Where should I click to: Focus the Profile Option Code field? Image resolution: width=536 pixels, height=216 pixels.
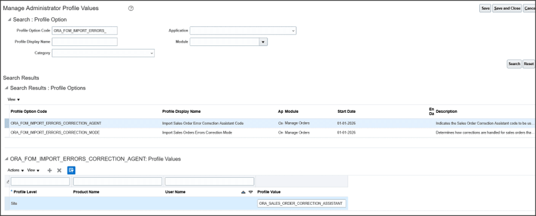tap(84, 30)
